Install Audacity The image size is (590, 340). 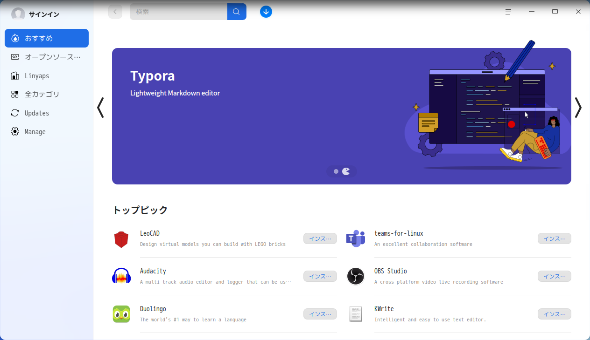coord(320,276)
